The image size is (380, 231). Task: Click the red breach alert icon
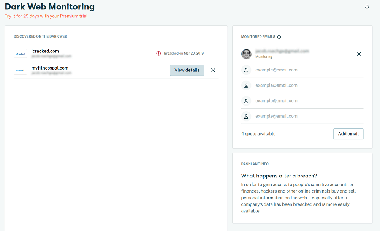click(159, 54)
